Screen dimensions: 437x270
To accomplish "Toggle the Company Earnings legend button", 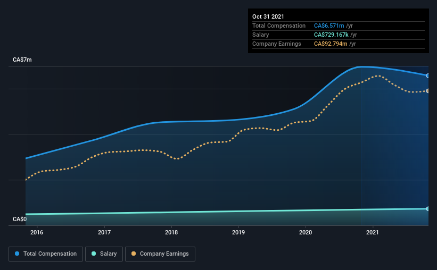I will (x=160, y=254).
